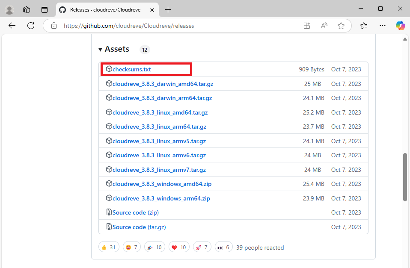
Task: Click zip file icon beside Source code (zip)
Action: point(109,212)
